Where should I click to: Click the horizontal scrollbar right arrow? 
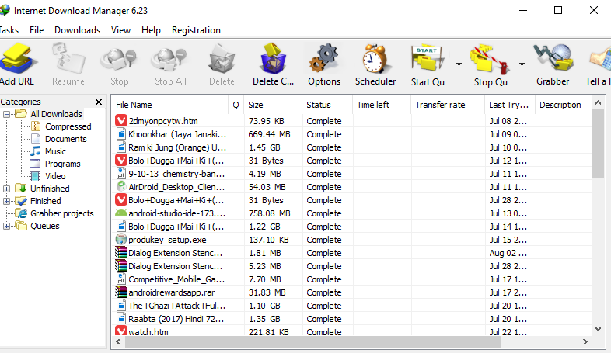click(x=585, y=342)
